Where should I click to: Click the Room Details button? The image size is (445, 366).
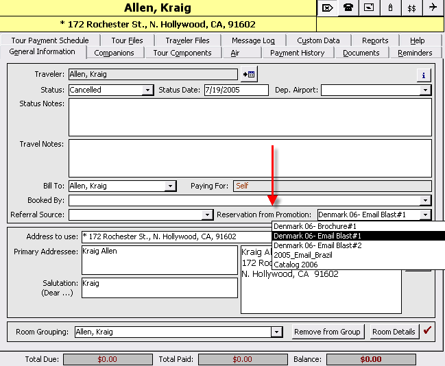pyautogui.click(x=394, y=332)
